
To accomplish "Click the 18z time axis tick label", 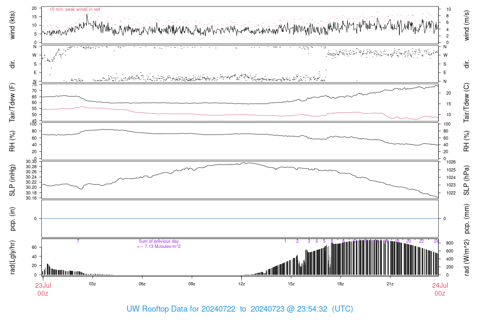I will click(x=341, y=284).
